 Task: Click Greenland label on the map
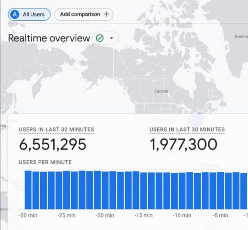click(x=241, y=37)
